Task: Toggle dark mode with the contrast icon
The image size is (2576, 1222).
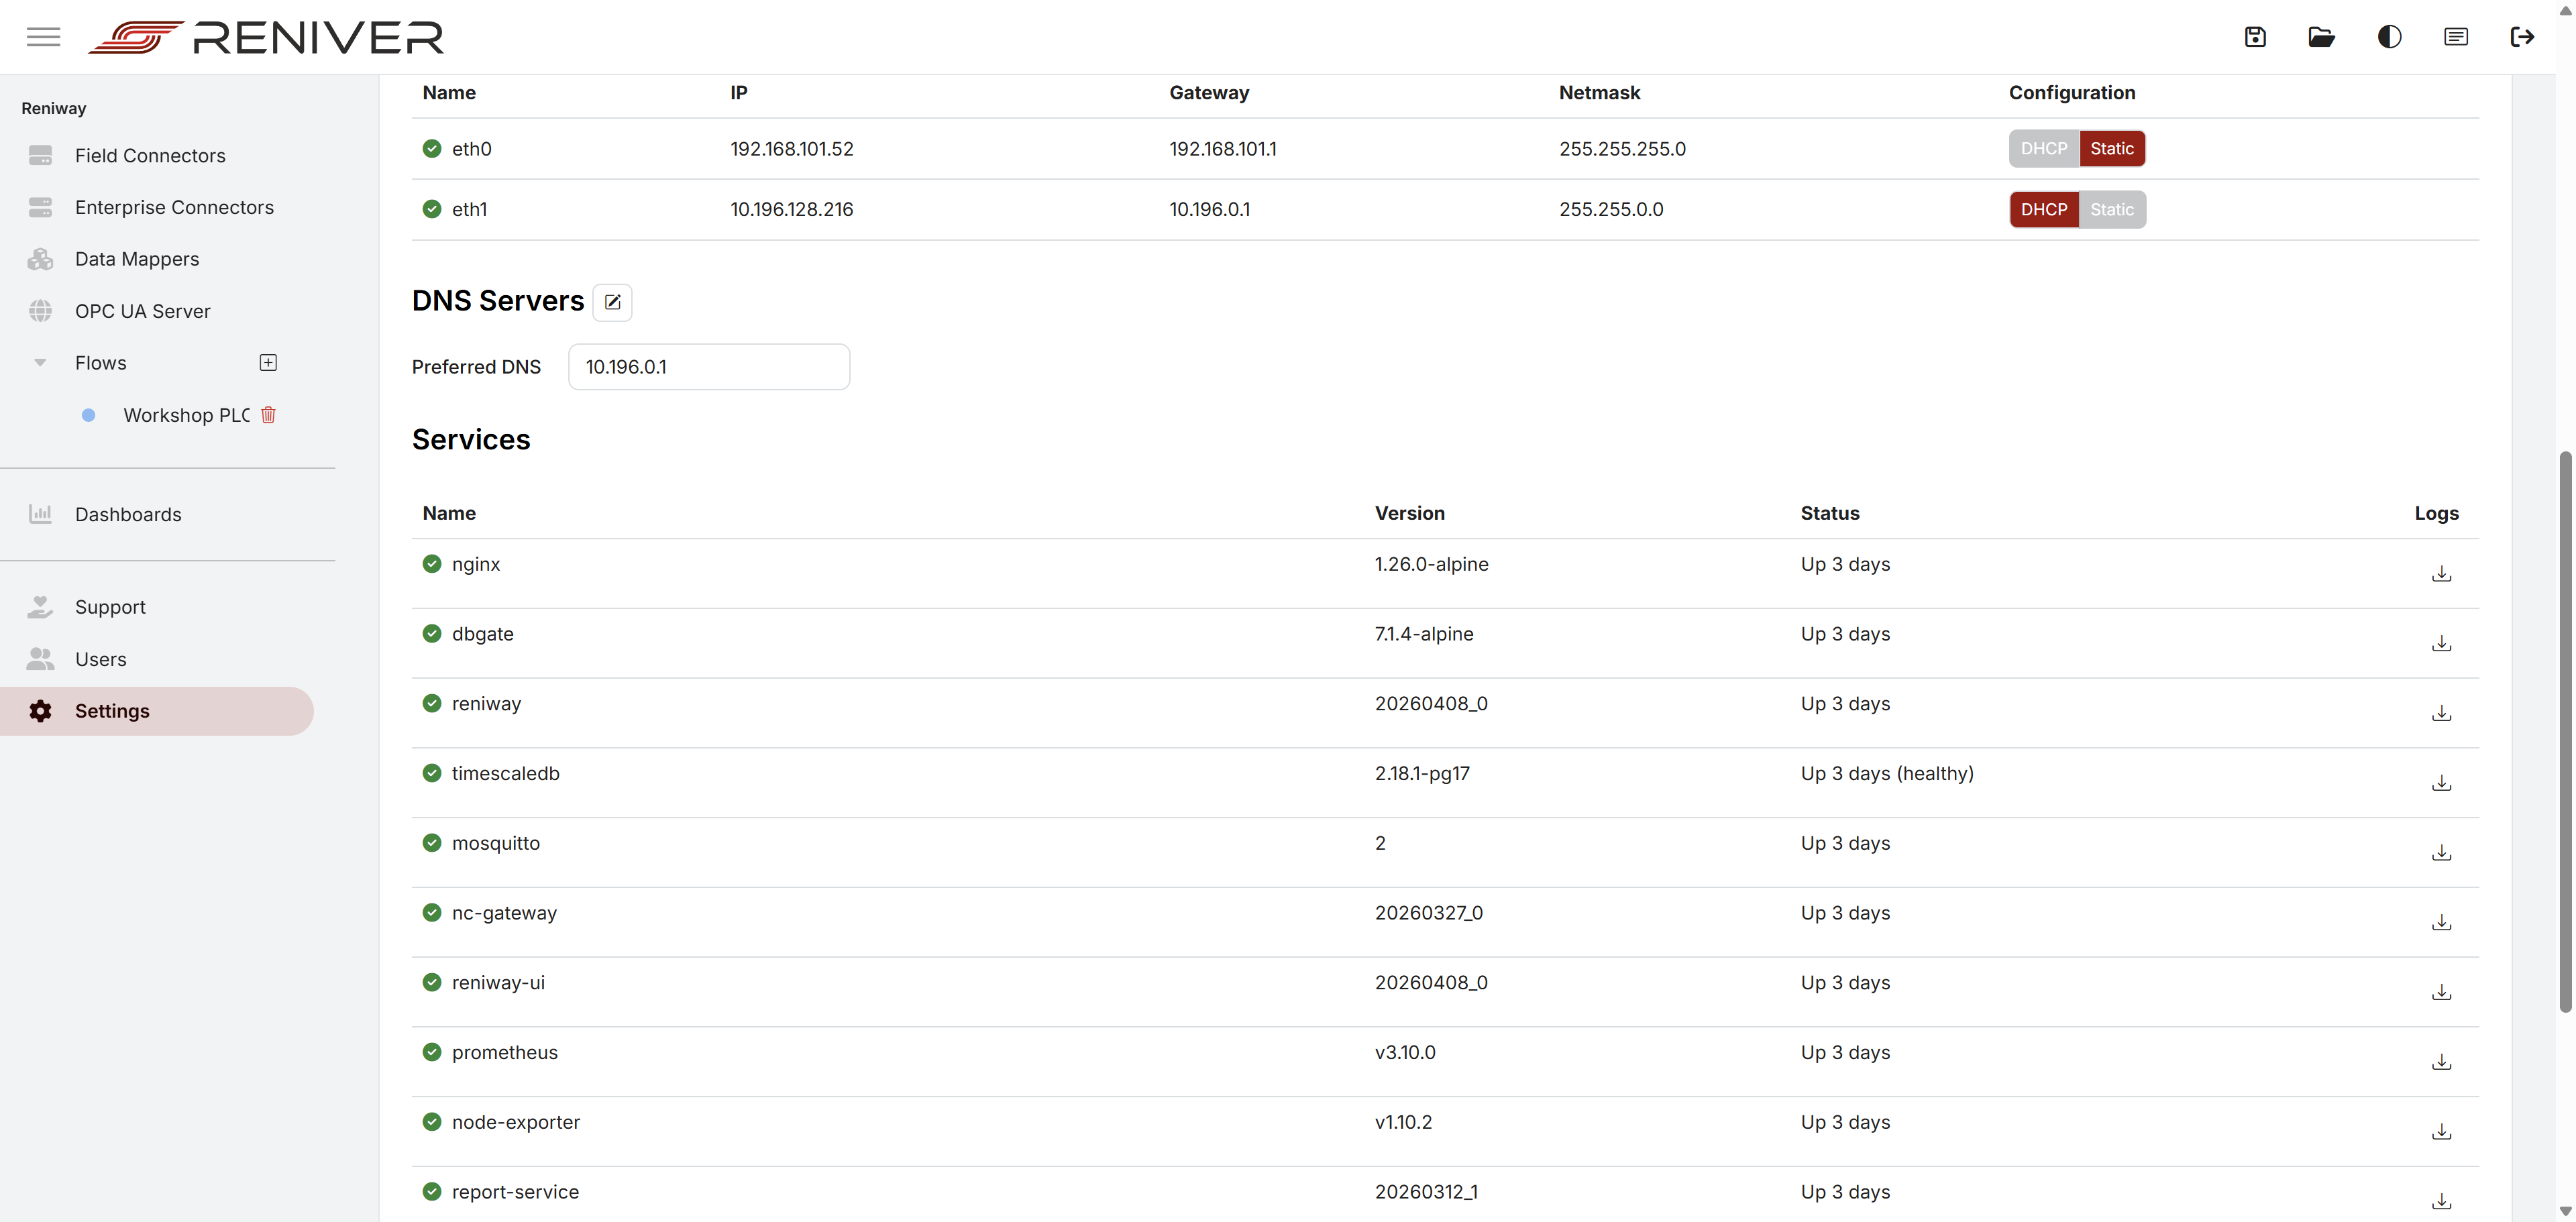Action: (x=2389, y=36)
